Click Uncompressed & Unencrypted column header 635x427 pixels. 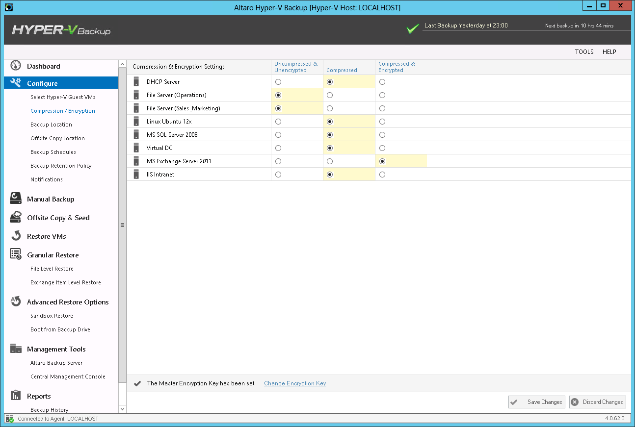[x=296, y=67]
